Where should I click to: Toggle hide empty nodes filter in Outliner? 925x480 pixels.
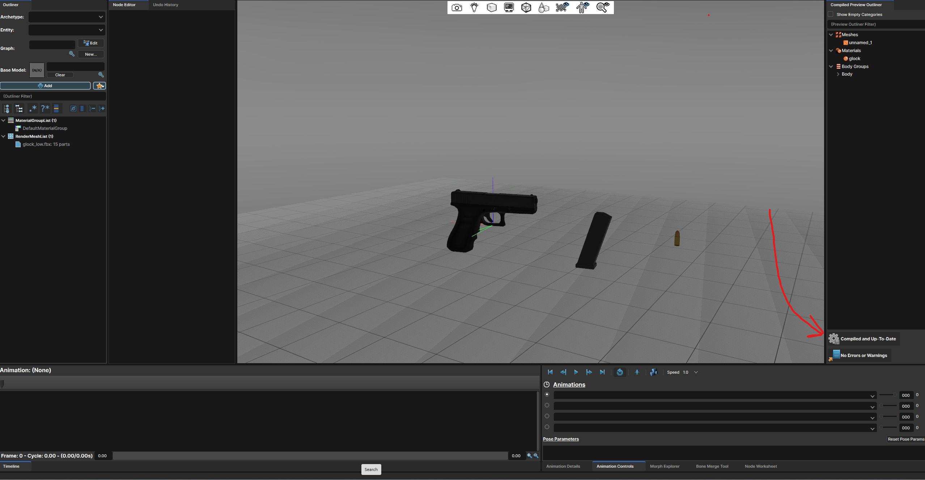73,108
